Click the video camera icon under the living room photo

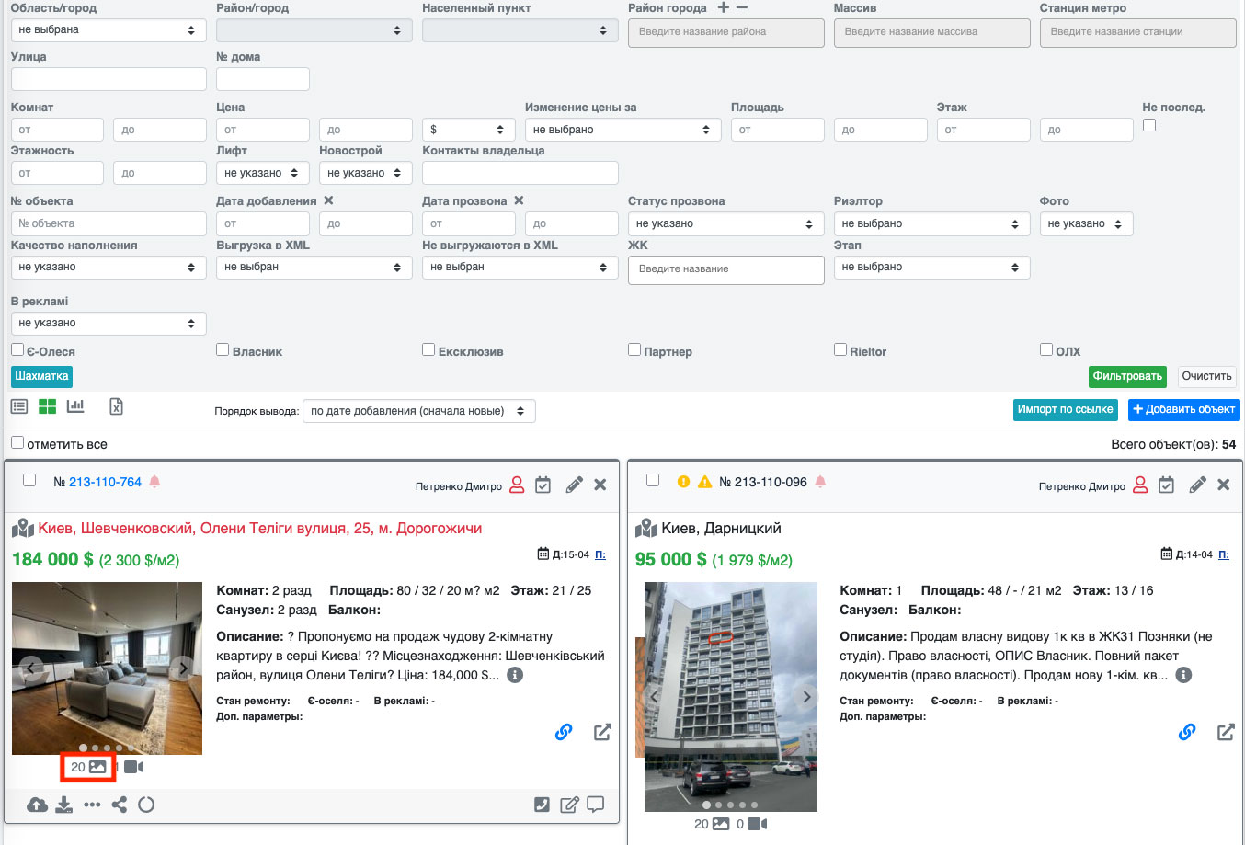(x=133, y=767)
